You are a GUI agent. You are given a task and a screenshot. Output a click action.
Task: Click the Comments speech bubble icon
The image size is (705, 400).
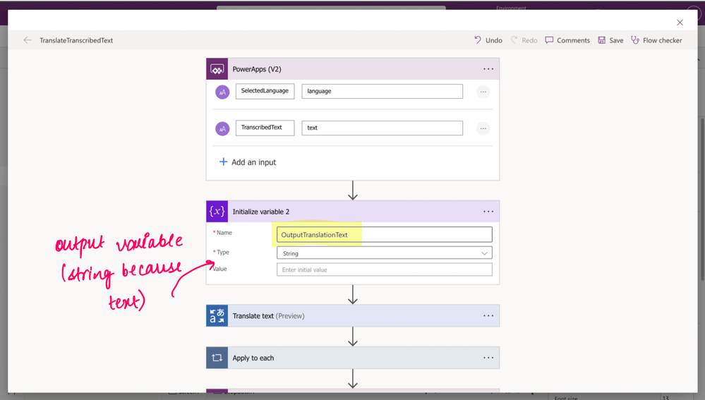coord(549,40)
